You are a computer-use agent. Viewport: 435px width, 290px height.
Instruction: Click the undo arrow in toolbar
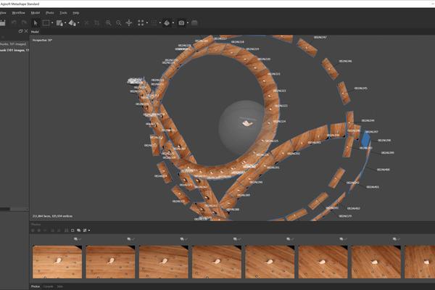pyautogui.click(x=14, y=22)
